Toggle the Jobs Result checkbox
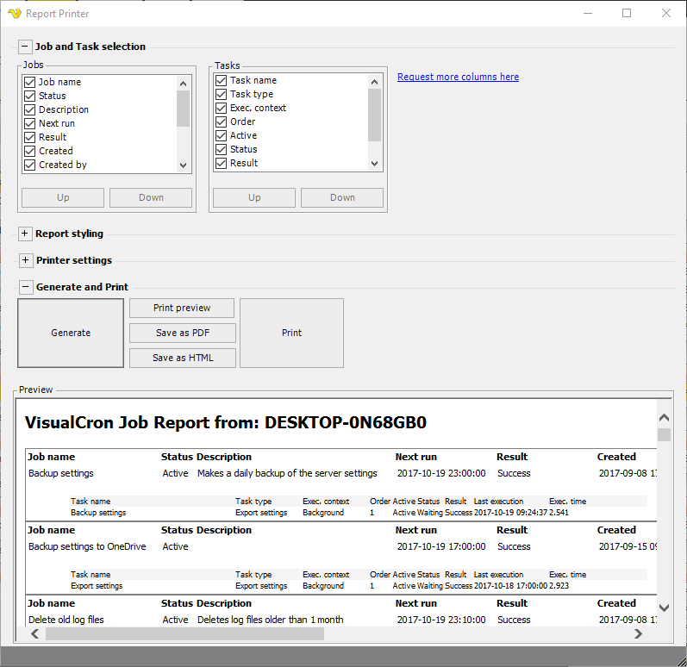Viewport: 687px width, 667px height. click(x=30, y=138)
